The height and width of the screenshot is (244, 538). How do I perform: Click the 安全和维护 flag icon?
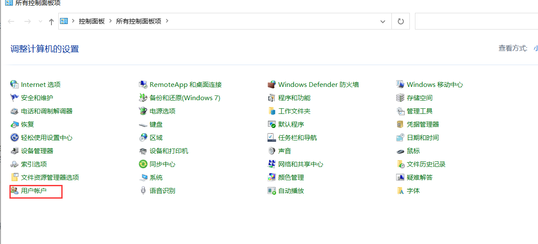15,98
